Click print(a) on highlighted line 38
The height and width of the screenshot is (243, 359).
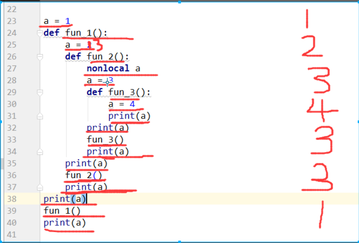(65, 199)
